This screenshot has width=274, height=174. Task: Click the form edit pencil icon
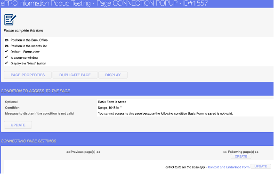(10, 20)
